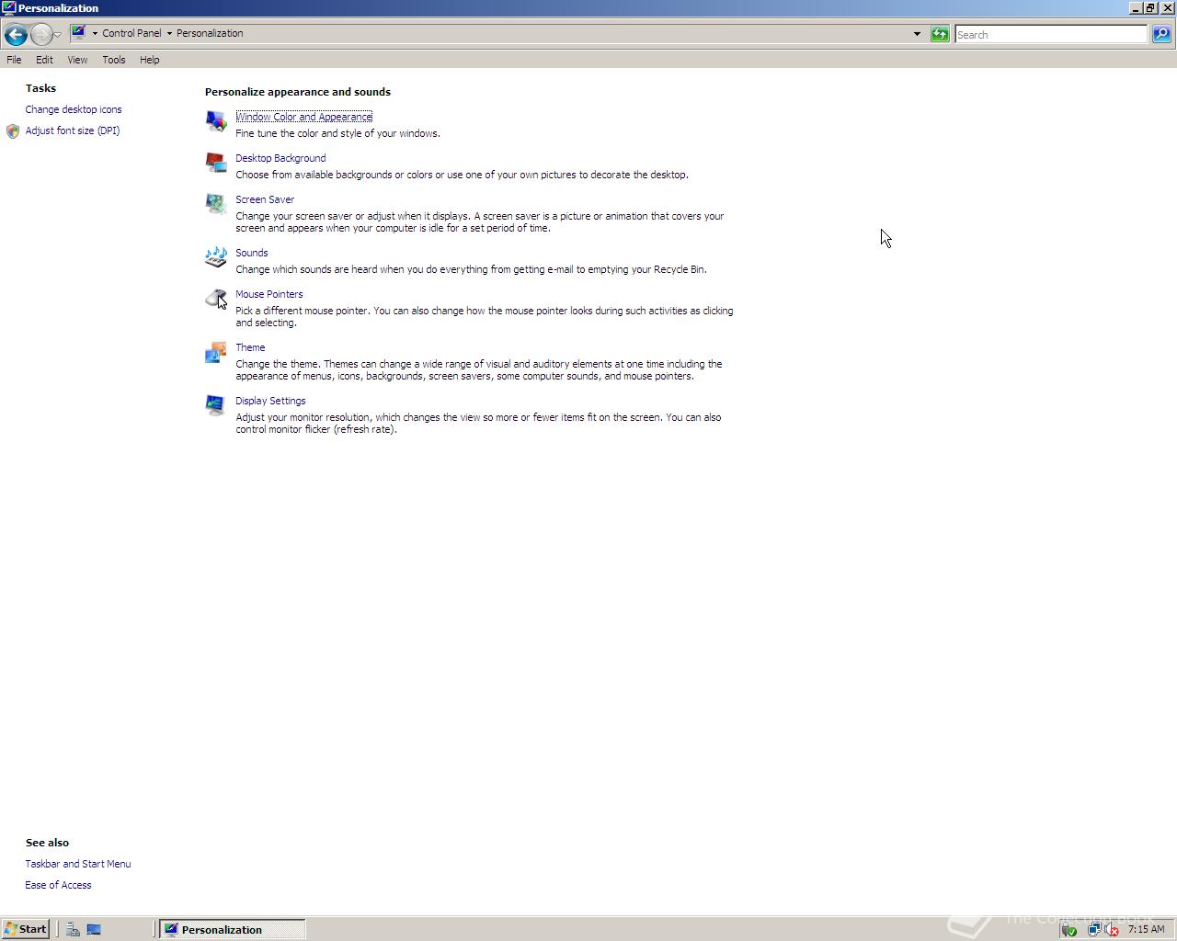This screenshot has width=1177, height=941.
Task: Open the Screen Saver link
Action: coord(265,199)
